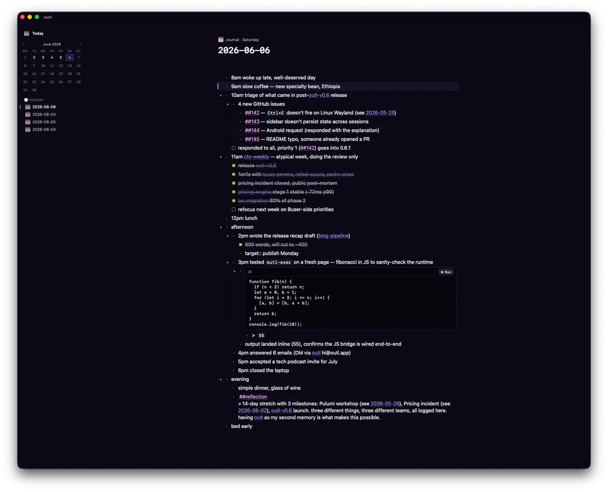Image resolution: width=608 pixels, height=492 pixels.
Task: Collapse the 'afternoon' block
Action: tap(221, 228)
